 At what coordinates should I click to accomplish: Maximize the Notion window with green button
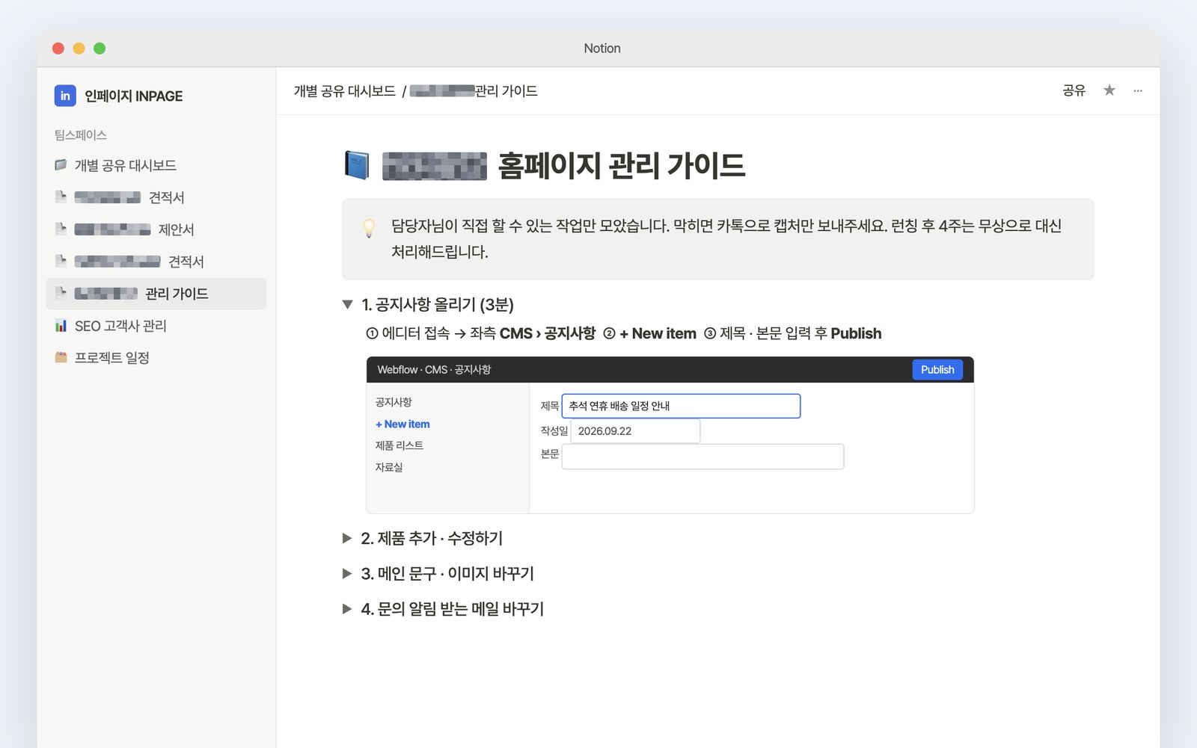click(x=100, y=48)
